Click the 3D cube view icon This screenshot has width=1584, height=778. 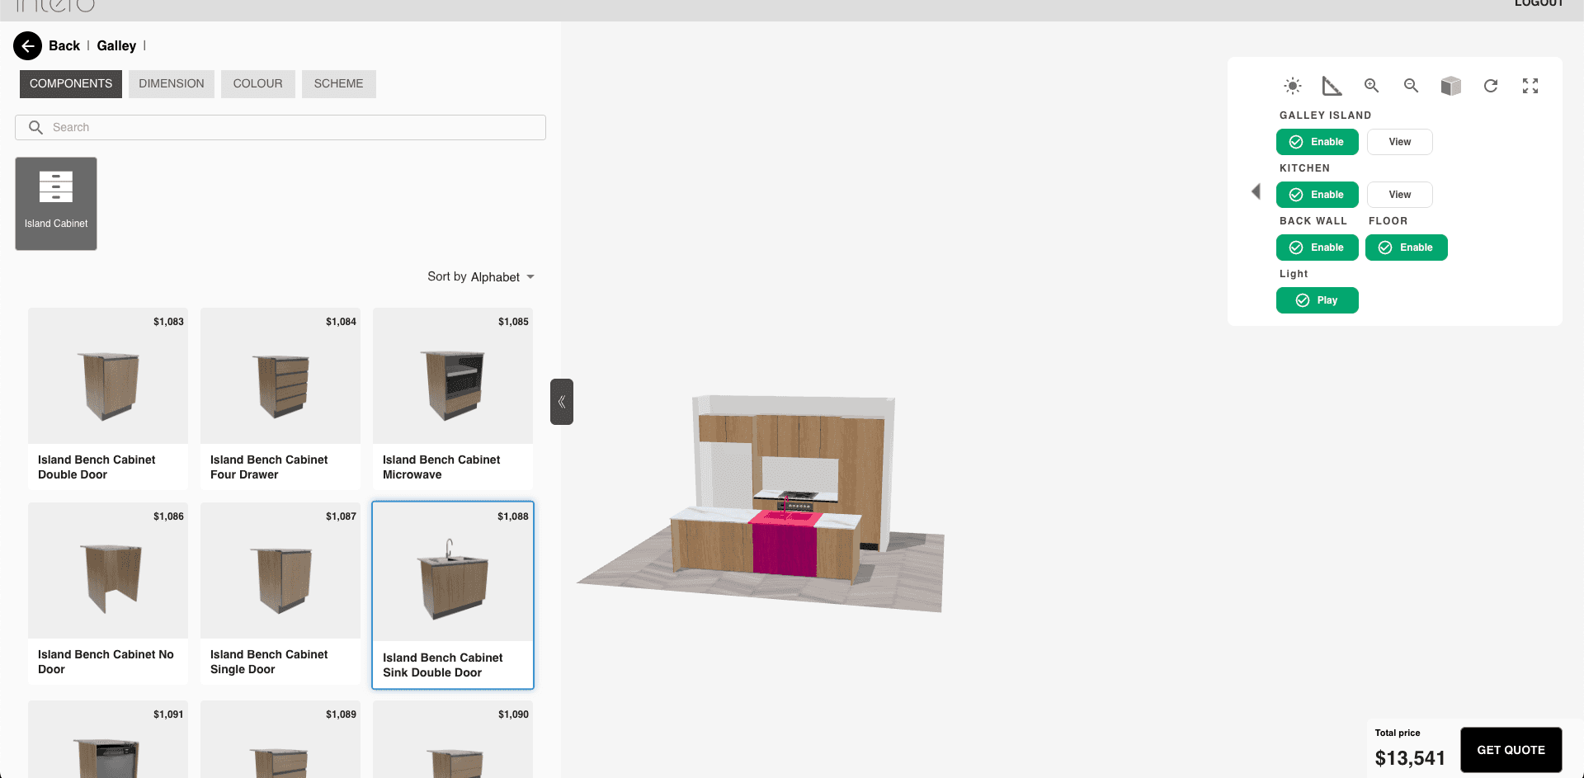tap(1450, 86)
